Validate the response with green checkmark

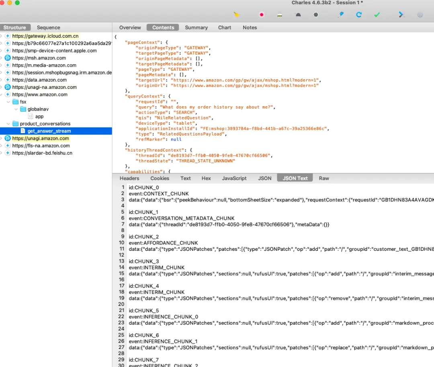[377, 15]
